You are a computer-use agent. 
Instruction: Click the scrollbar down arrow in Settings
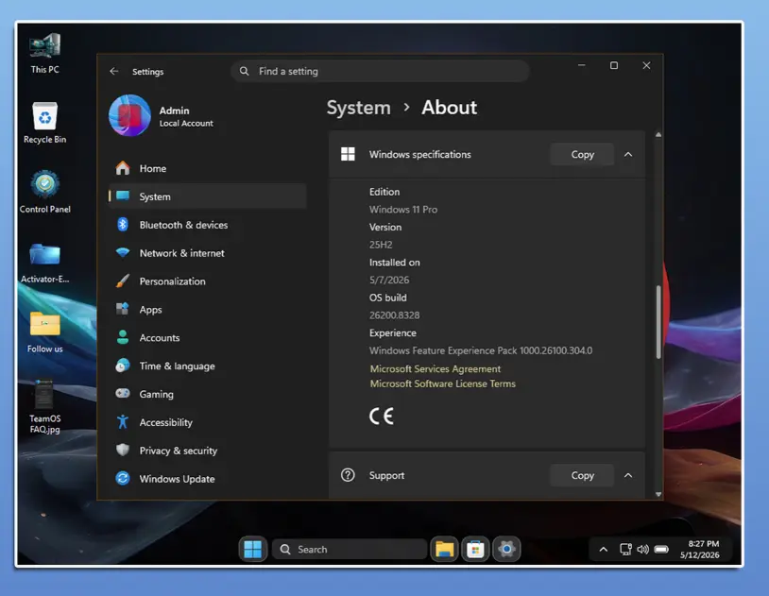click(658, 494)
